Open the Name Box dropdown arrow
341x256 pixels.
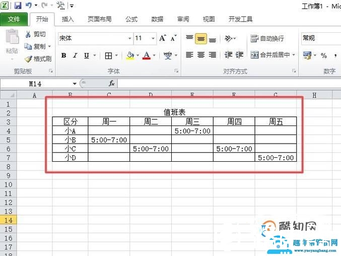75,84
